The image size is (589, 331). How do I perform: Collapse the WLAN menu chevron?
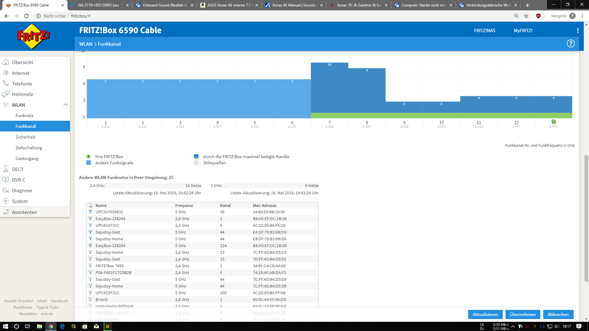tap(66, 105)
